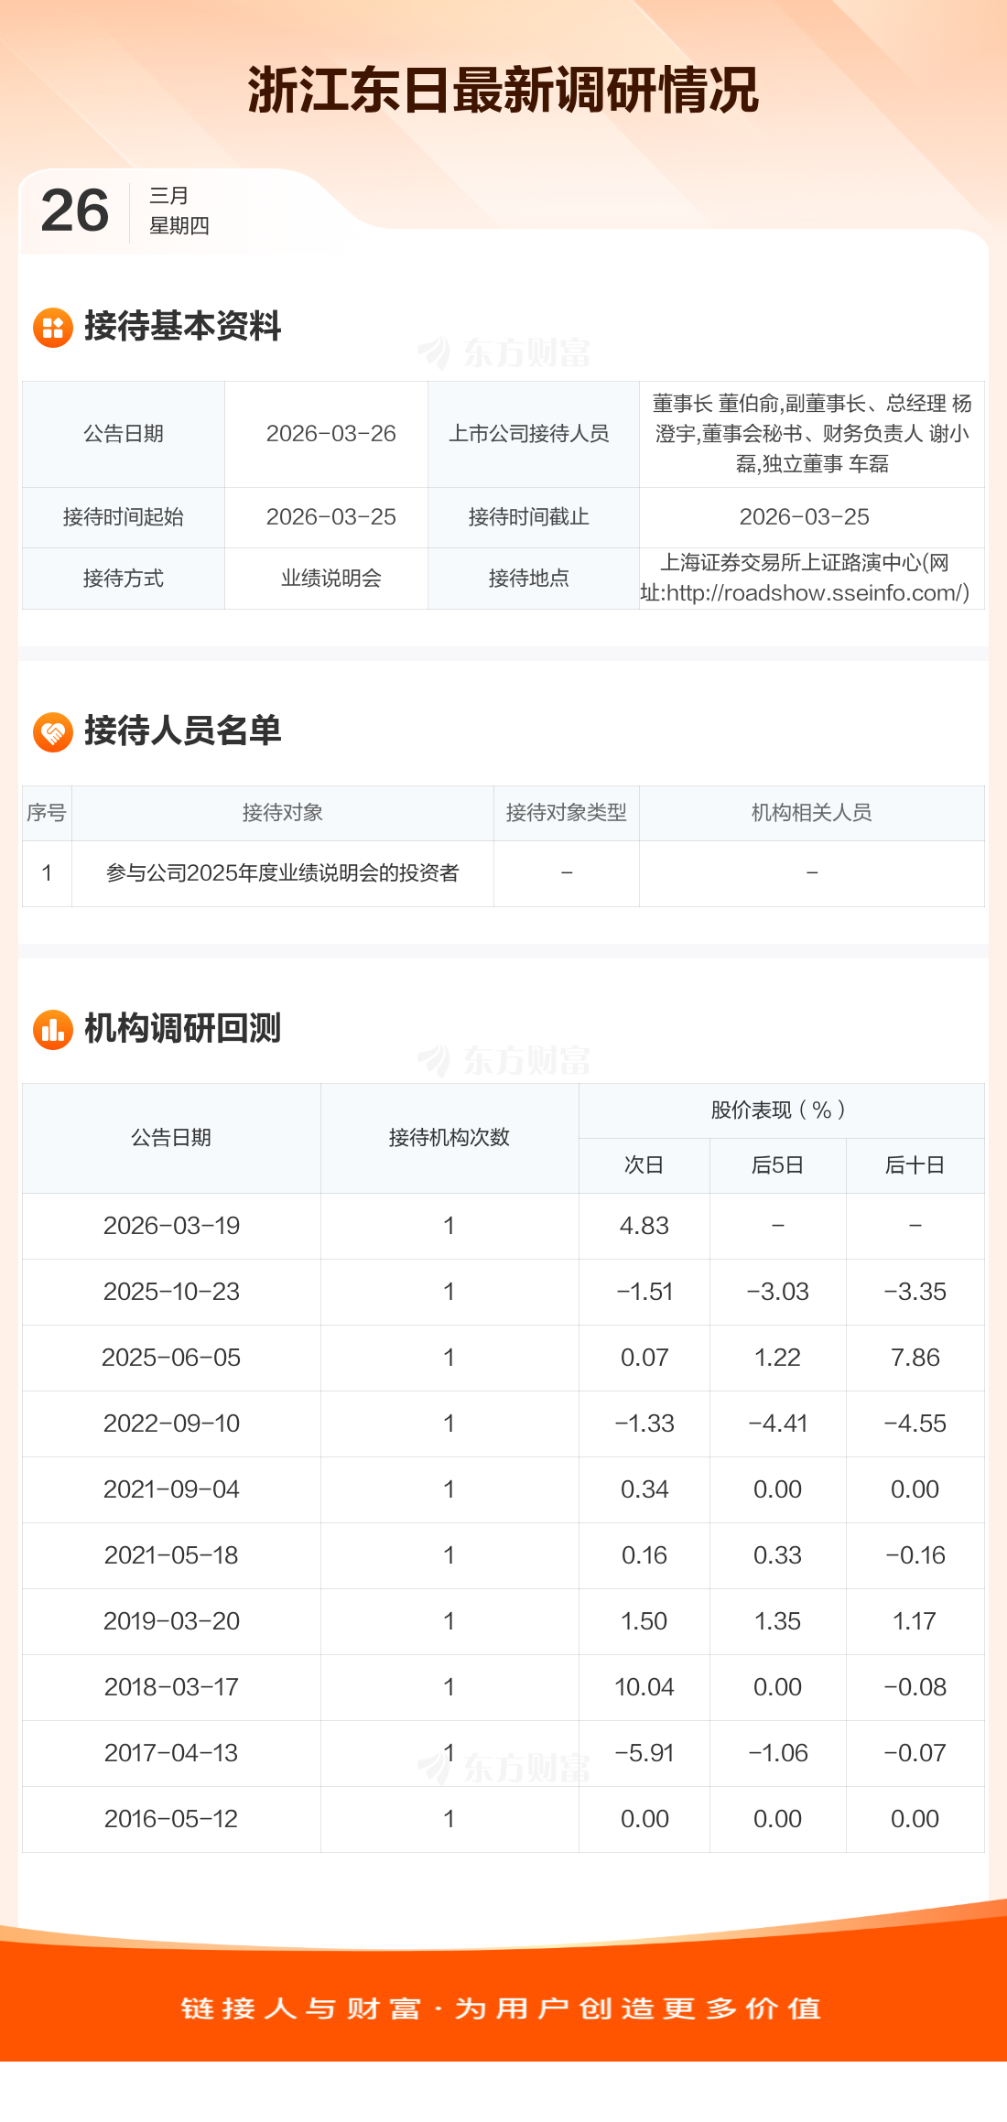Click the date badge showing 26
Viewport: 1007px width, 2122px height.
point(75,211)
